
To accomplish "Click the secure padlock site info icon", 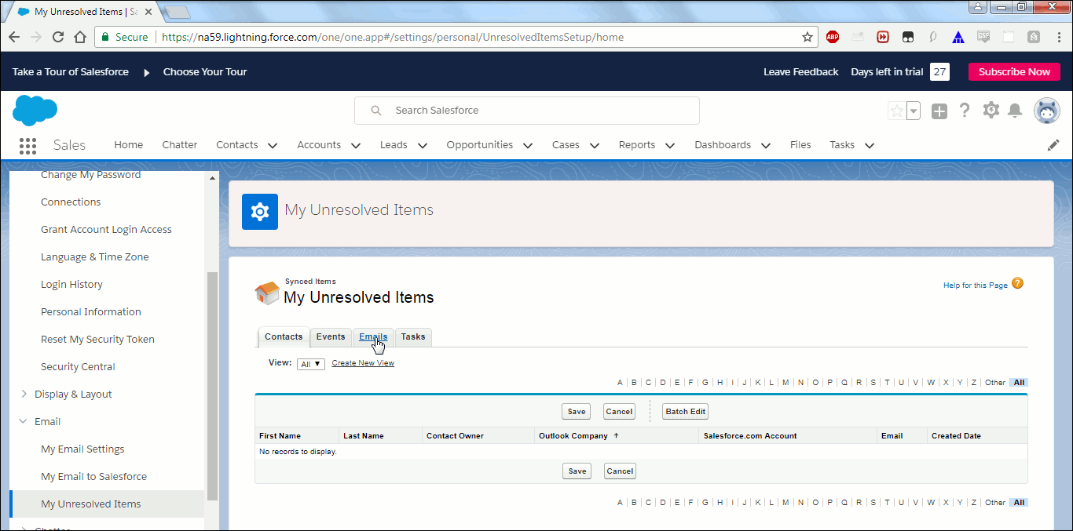I will point(105,37).
